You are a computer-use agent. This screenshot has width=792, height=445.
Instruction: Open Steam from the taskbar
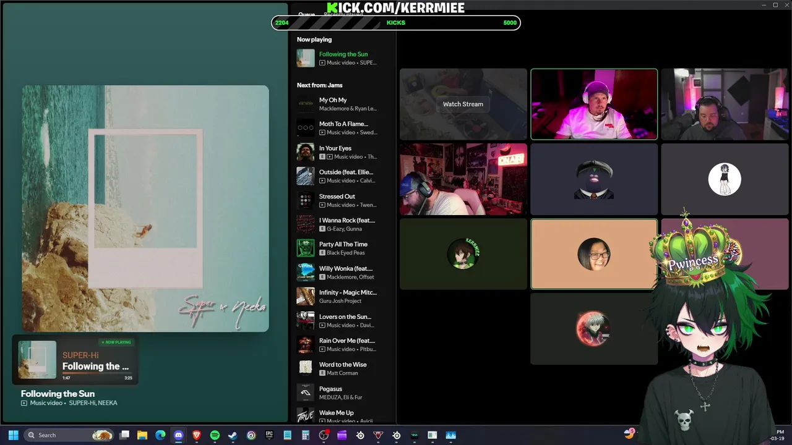pos(233,435)
